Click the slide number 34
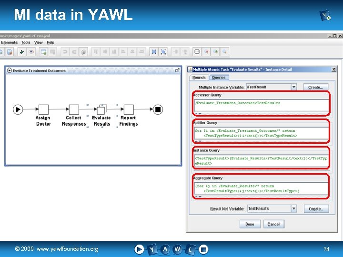343x257 pixels. (x=326, y=249)
